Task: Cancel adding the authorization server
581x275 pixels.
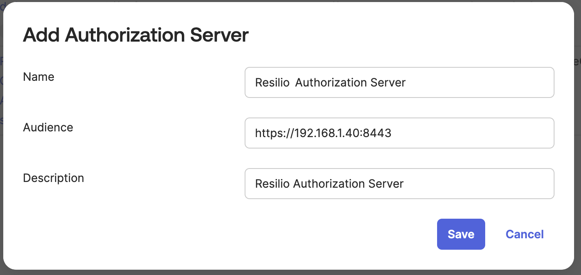Action: (x=524, y=234)
